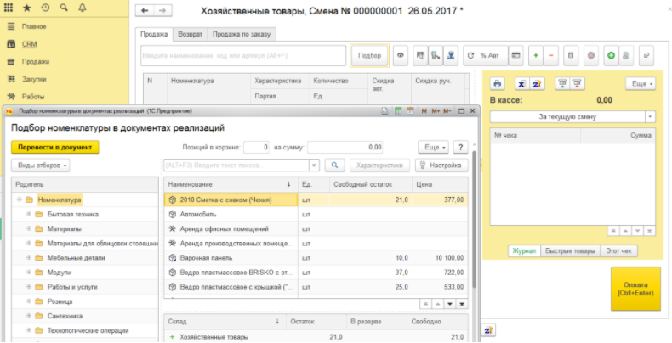This screenshot has width=672, height=343.
Task: Click cash withdrawal icon with red arrow
Action: click(578, 84)
